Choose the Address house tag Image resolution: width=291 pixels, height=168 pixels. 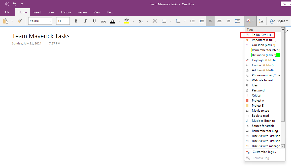tap(263, 70)
